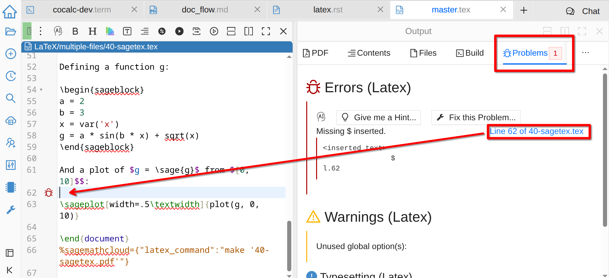Toggle horizontal split of the editor frame

[x=231, y=31]
